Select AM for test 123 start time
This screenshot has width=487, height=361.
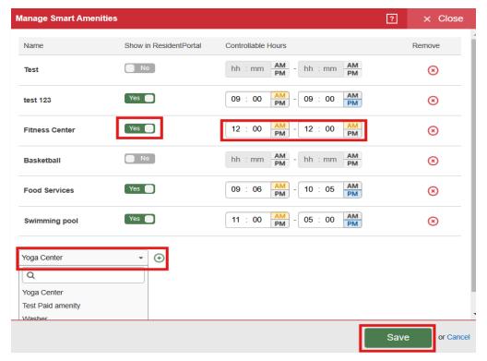coord(279,95)
